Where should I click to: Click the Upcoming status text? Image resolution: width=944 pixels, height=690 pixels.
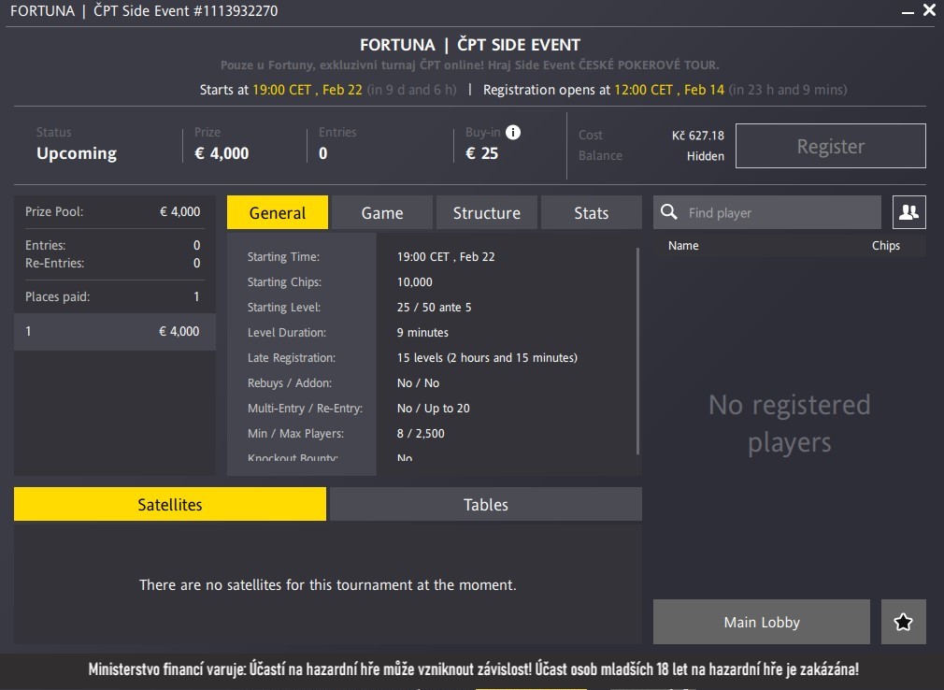point(77,153)
